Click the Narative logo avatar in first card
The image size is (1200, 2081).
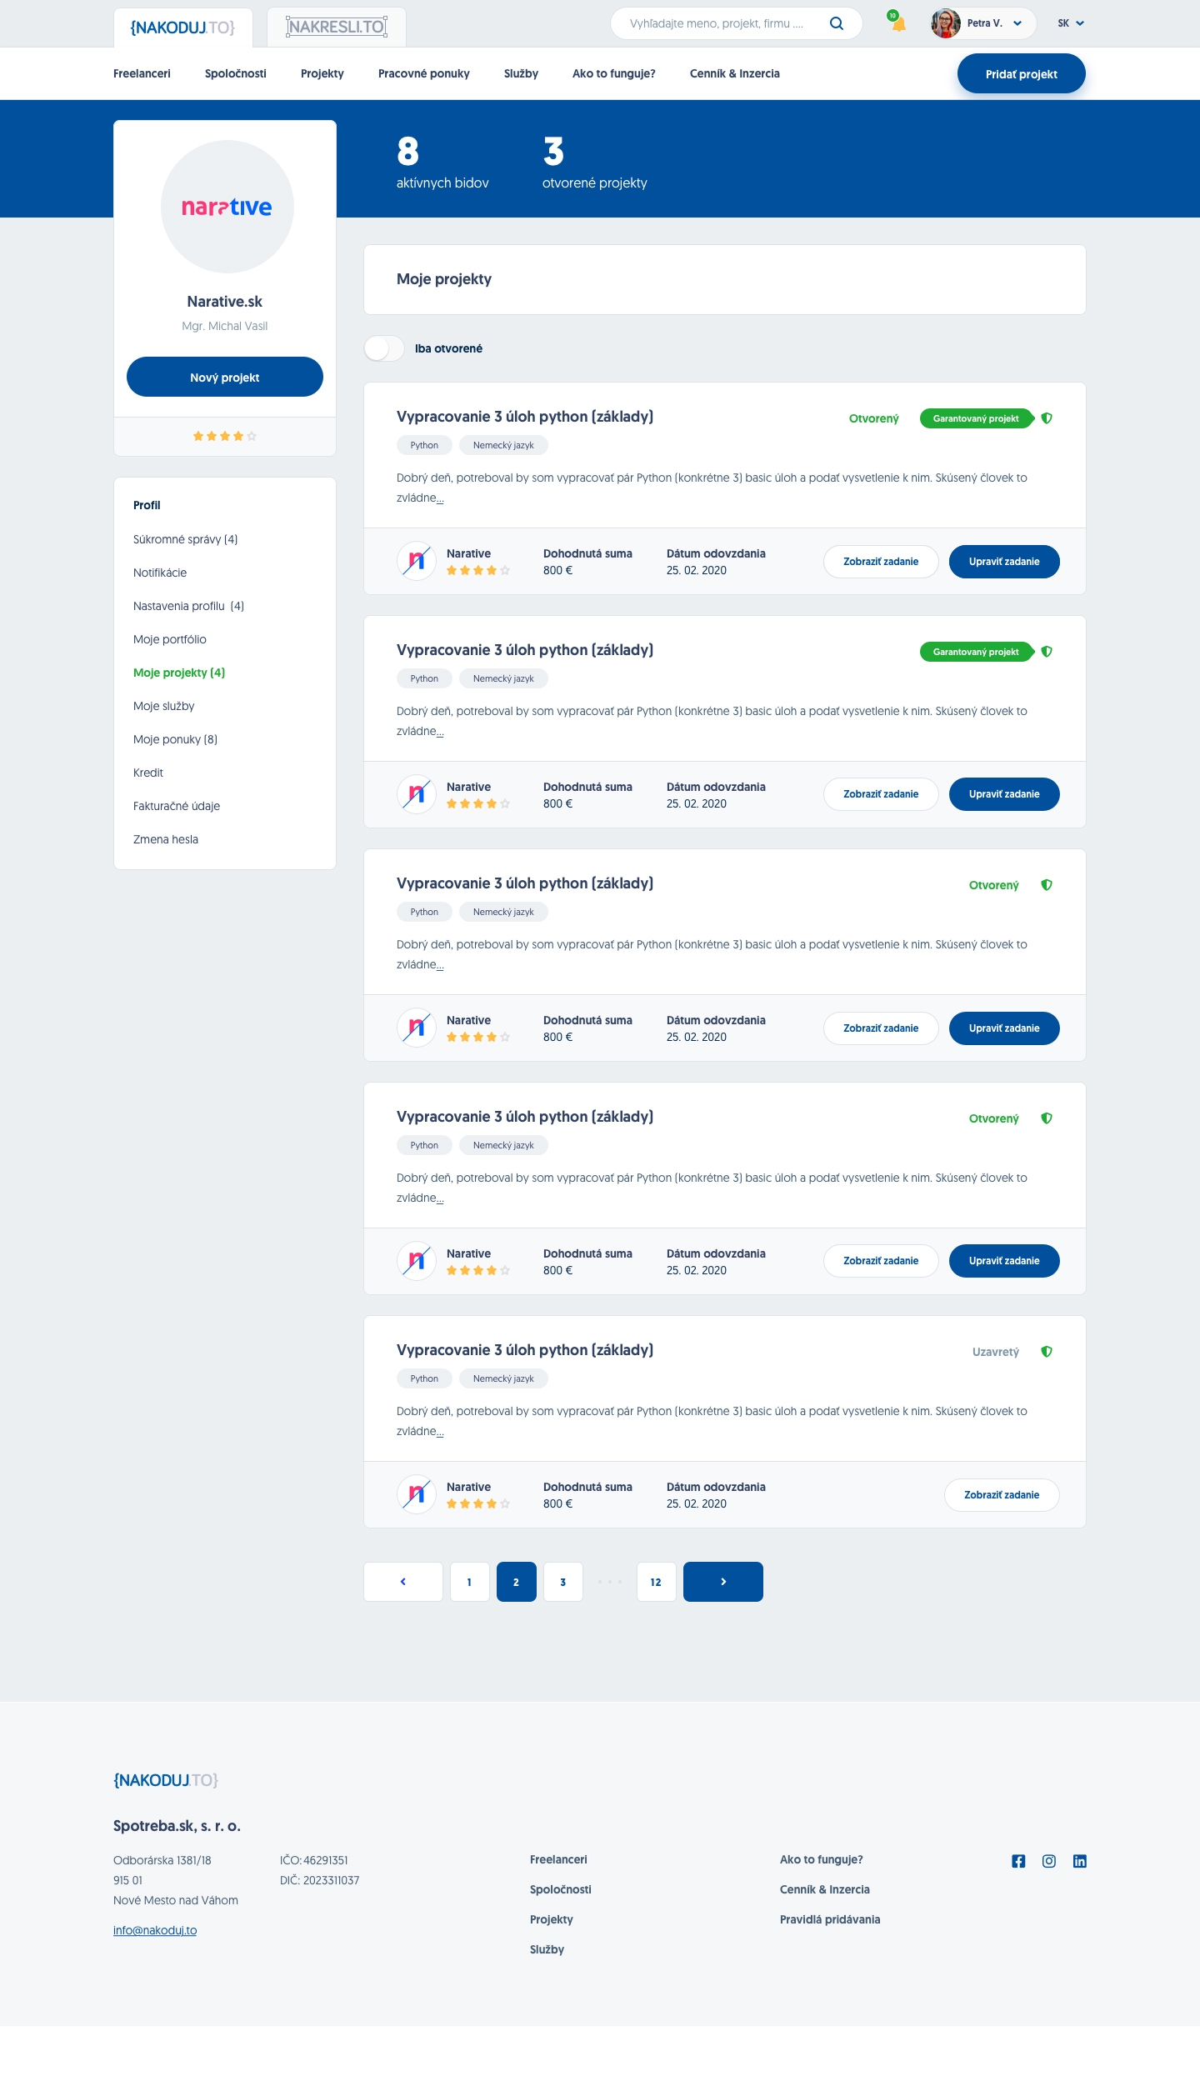[x=417, y=561]
